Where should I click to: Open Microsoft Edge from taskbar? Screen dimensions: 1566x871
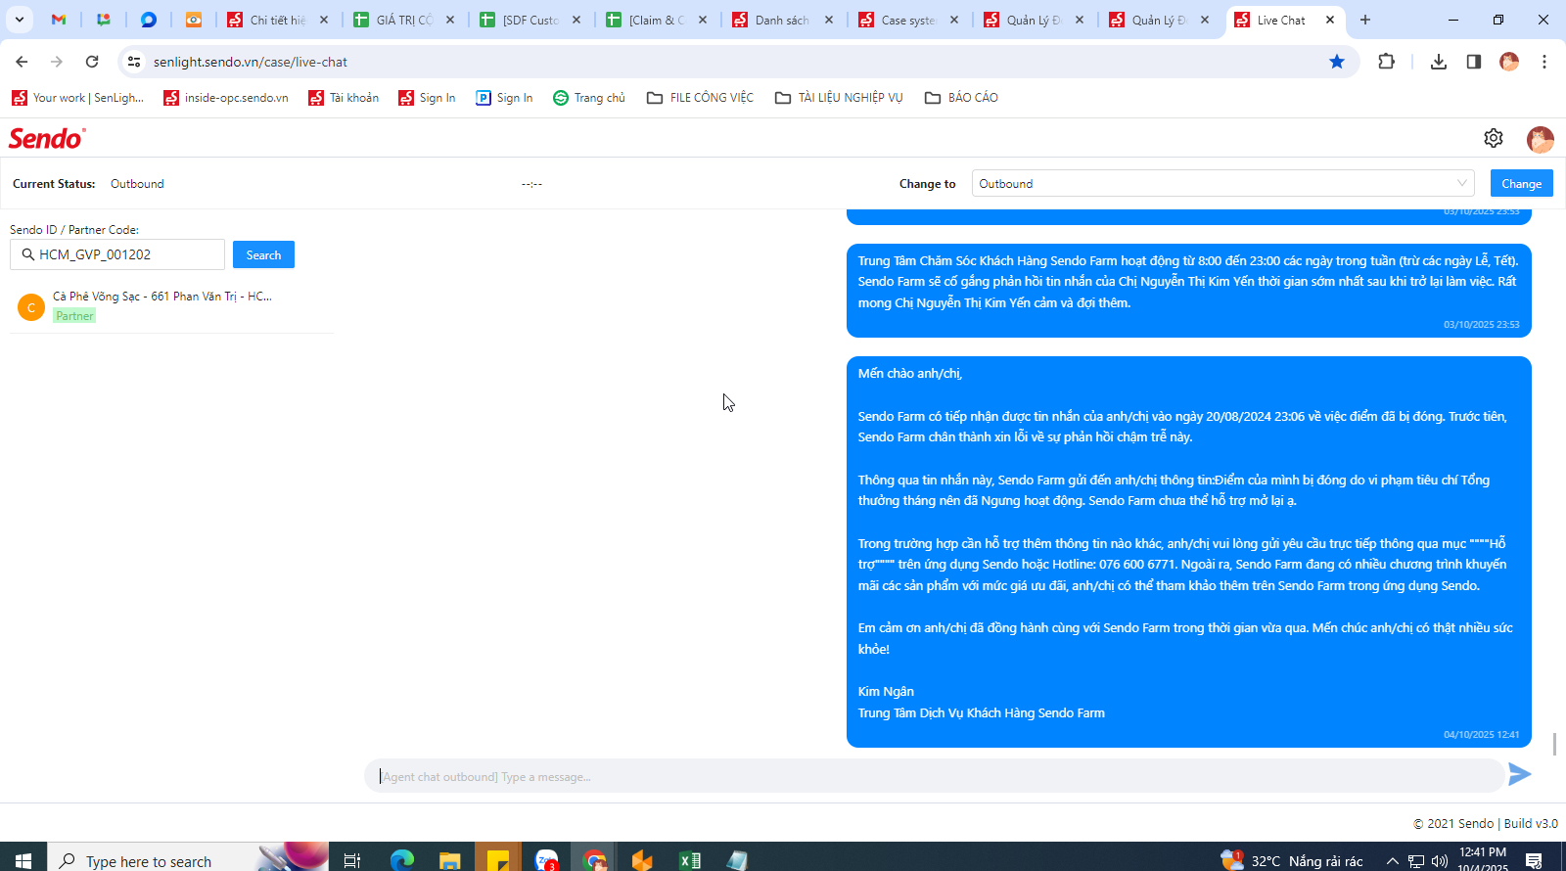coord(402,860)
